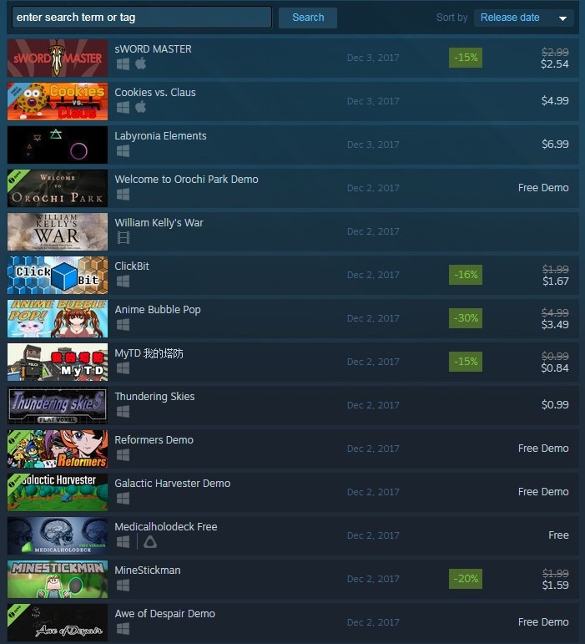Click the Windows icon under Thundering Skies
Viewport: 585px width, 644px height.
(x=123, y=412)
